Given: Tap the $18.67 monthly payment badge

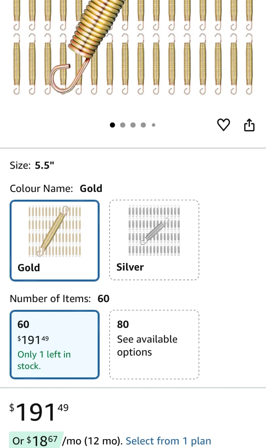Looking at the screenshot, I should pyautogui.click(x=36, y=441).
